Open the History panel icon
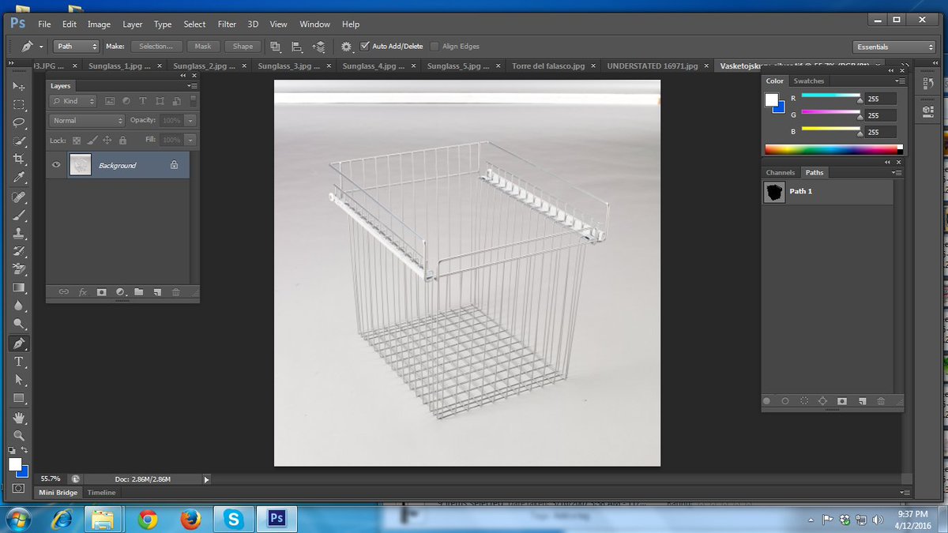This screenshot has width=948, height=533. tap(927, 85)
